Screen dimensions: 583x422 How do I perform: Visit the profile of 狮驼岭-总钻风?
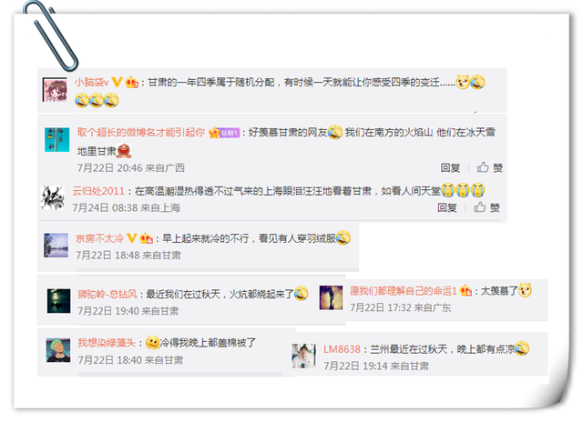(107, 295)
